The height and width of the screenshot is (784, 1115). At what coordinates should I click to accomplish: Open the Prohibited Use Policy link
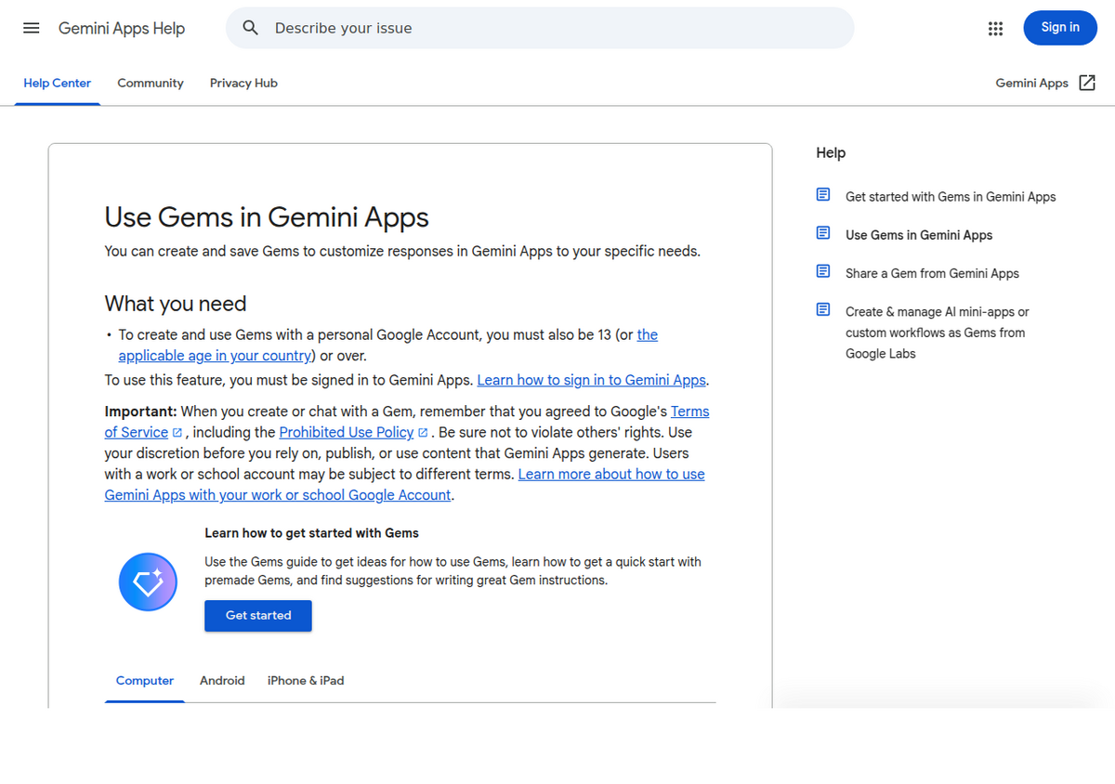347,432
